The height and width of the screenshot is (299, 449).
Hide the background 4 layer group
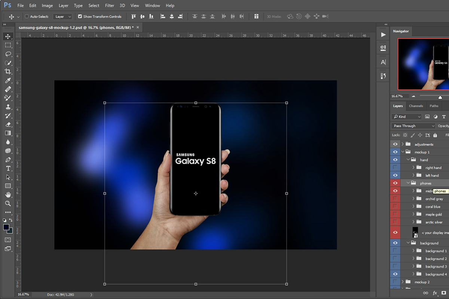[x=395, y=274]
